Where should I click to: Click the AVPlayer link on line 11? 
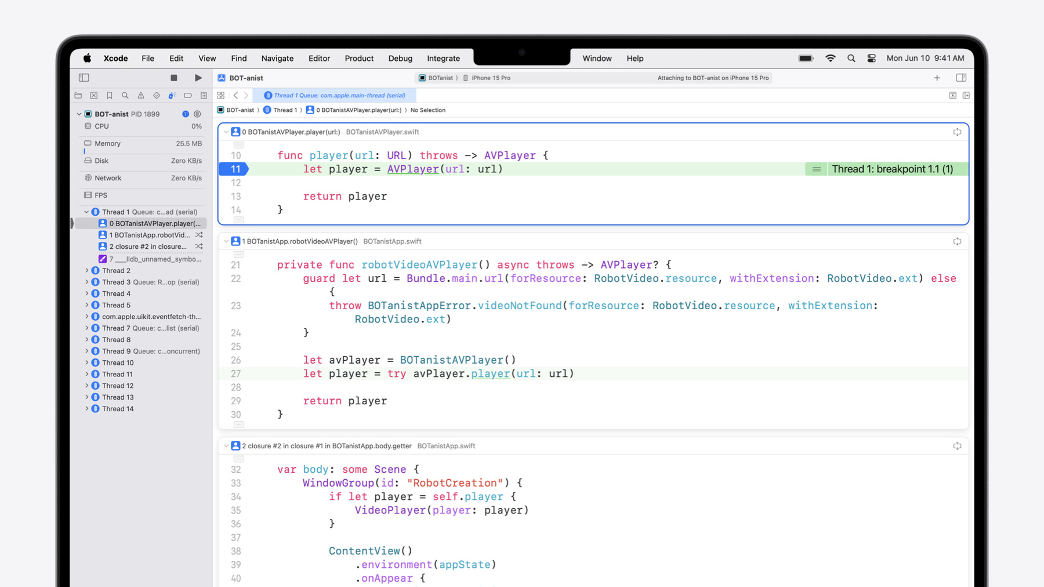point(413,169)
